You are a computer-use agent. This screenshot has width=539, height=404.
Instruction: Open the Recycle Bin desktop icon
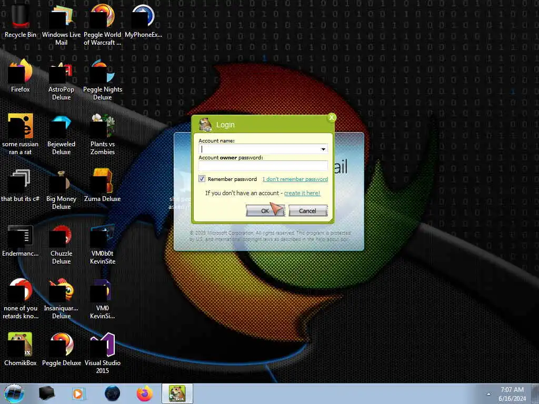21,20
